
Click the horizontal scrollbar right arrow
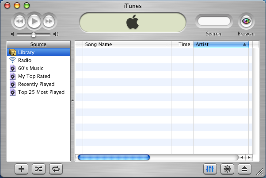(x=249, y=157)
